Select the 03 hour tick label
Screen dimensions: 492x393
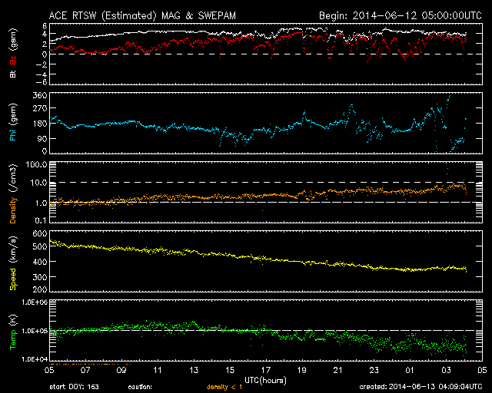coord(446,370)
